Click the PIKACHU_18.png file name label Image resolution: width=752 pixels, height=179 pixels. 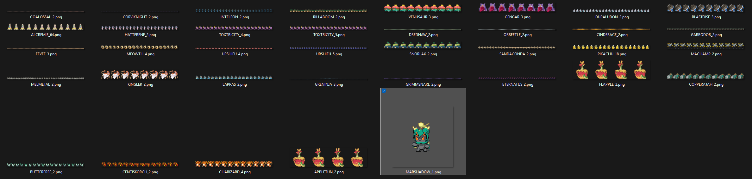[612, 54]
